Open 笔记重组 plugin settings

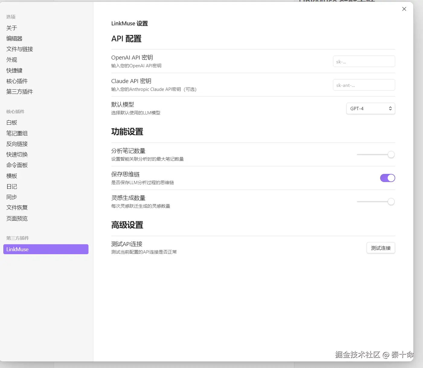[17, 133]
